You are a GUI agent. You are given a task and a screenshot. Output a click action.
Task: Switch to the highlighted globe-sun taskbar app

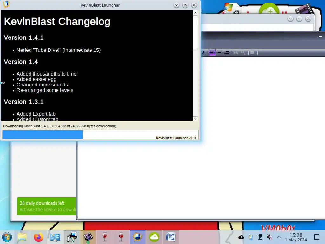click(138, 237)
